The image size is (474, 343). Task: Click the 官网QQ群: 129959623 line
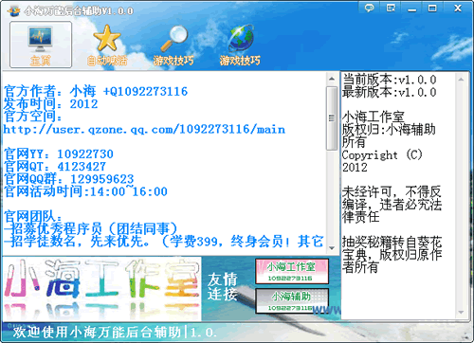69,179
